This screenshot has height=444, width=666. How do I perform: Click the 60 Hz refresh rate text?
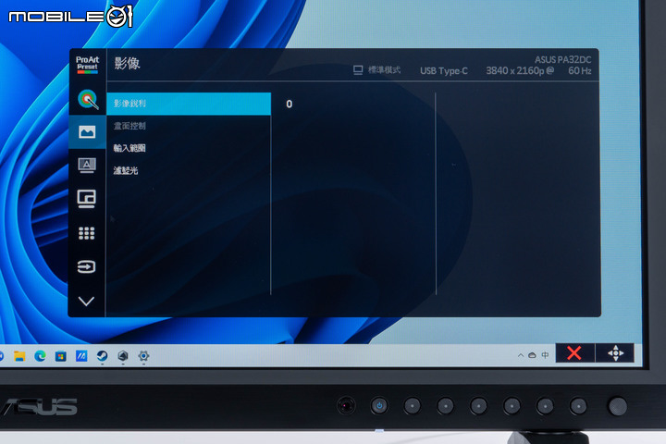click(580, 70)
